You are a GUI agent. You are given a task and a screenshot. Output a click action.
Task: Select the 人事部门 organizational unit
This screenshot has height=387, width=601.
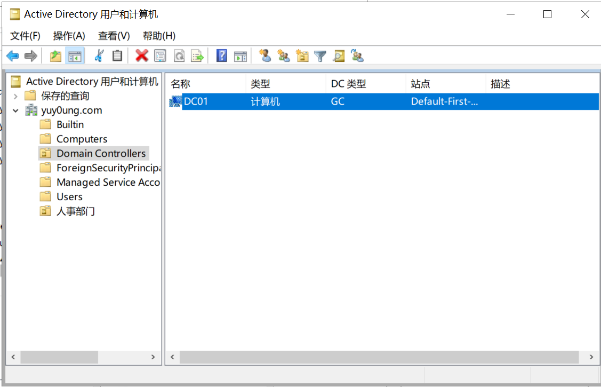click(x=75, y=211)
